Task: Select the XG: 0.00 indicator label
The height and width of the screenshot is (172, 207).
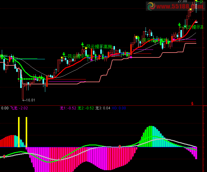Action: (119, 108)
